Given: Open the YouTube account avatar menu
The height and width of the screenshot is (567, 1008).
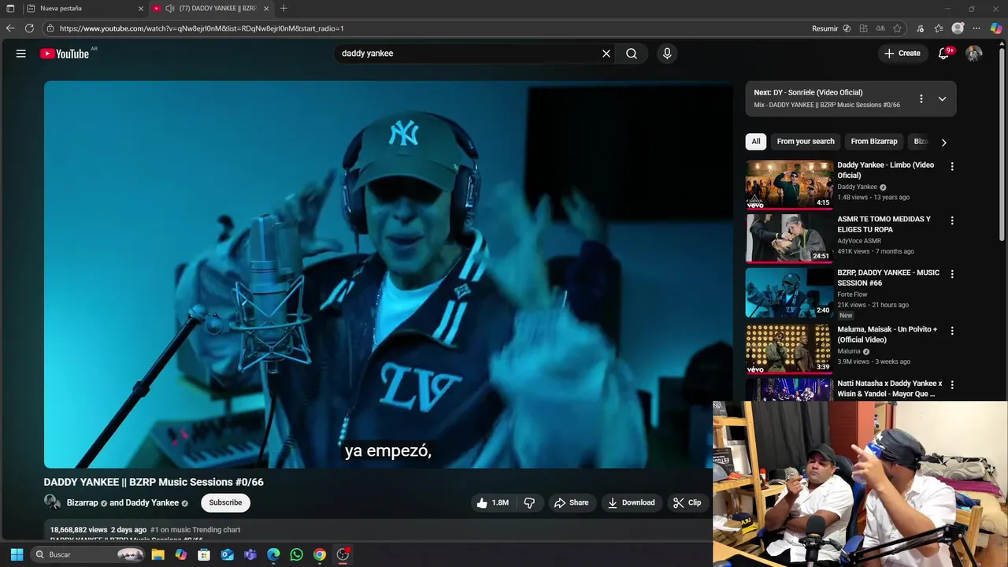Looking at the screenshot, I should click(x=974, y=54).
